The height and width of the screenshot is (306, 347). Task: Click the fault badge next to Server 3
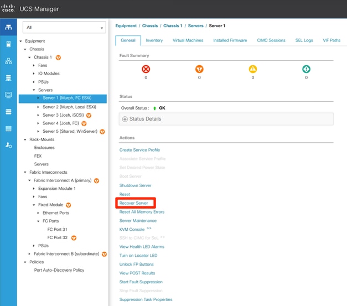[x=89, y=115]
